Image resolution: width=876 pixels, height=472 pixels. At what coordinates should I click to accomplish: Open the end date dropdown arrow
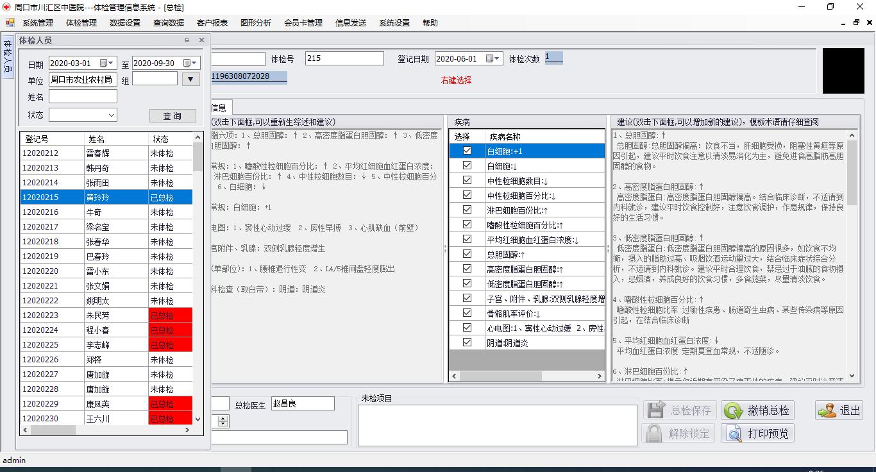pyautogui.click(x=195, y=63)
